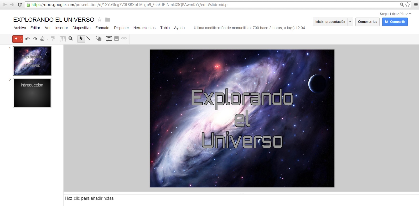Click the address bar zoom magnifier icon
The width and height of the screenshot is (419, 206).
[x=402, y=4]
